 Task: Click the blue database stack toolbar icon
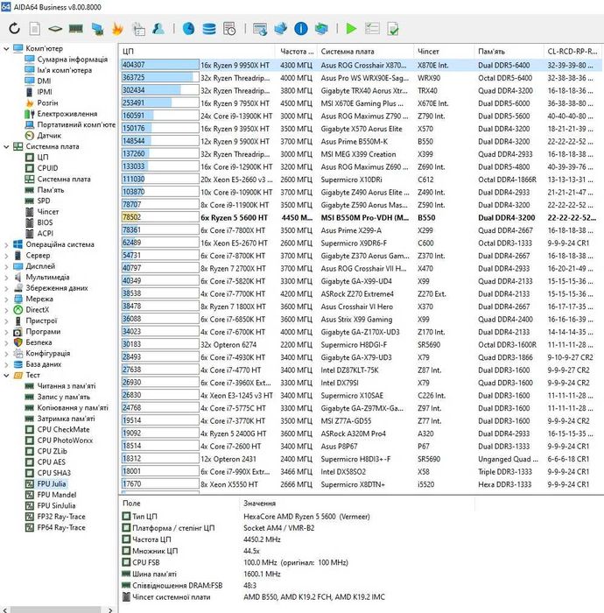coord(209,29)
